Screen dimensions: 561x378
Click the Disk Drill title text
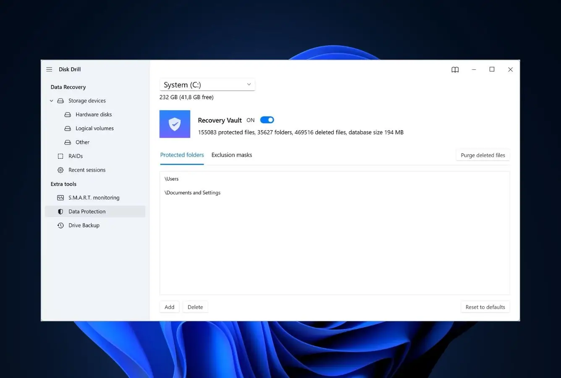(70, 69)
